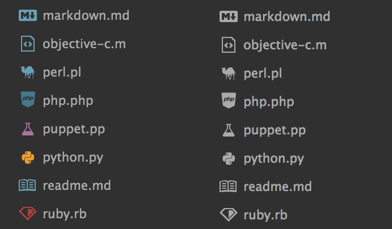Open objective-c.m beside the gray code icon
The height and width of the screenshot is (229, 392).
pos(285,45)
